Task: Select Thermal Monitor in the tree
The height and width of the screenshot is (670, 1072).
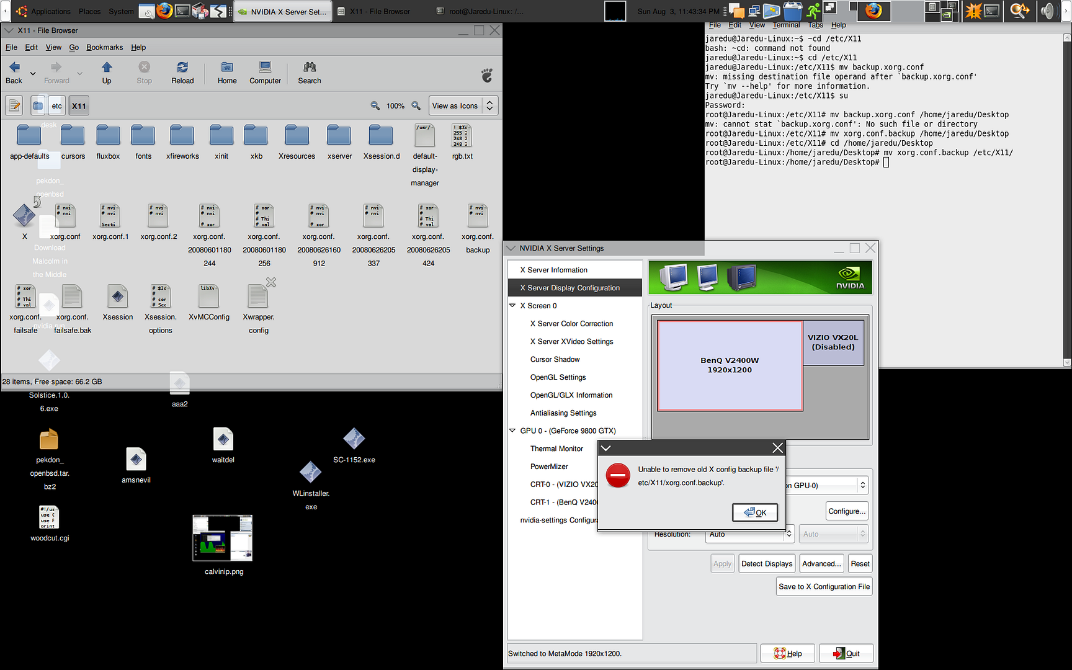Action: point(556,449)
